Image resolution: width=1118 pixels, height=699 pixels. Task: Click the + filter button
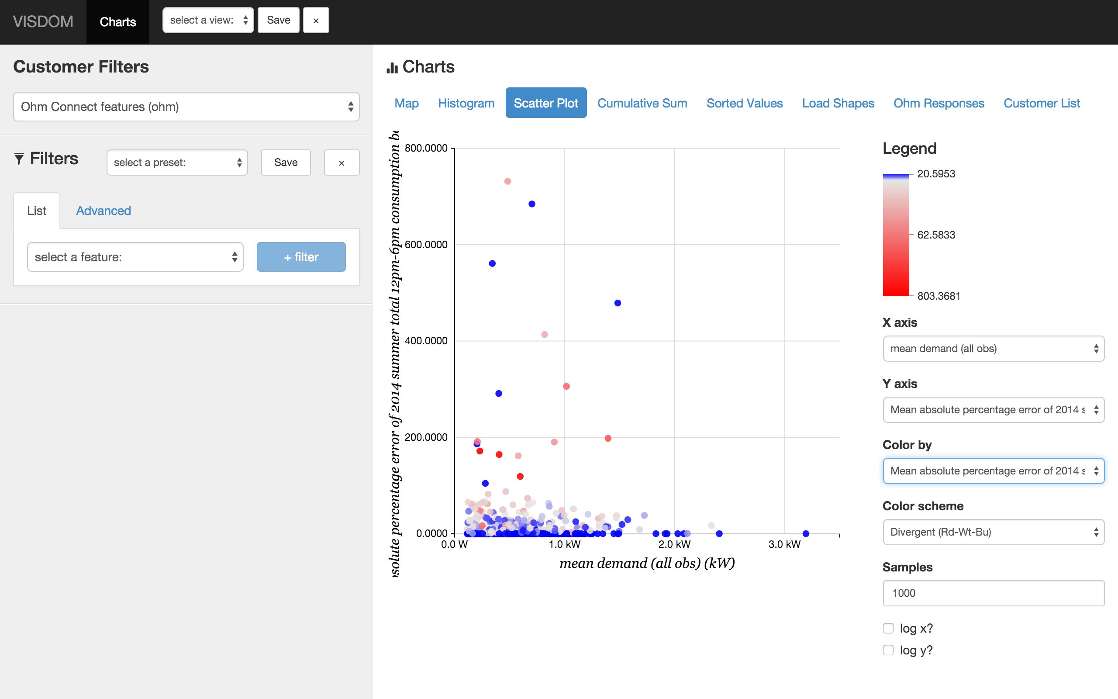point(301,257)
